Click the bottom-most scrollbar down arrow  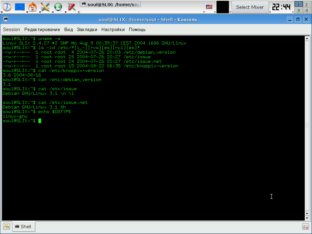click(x=307, y=218)
